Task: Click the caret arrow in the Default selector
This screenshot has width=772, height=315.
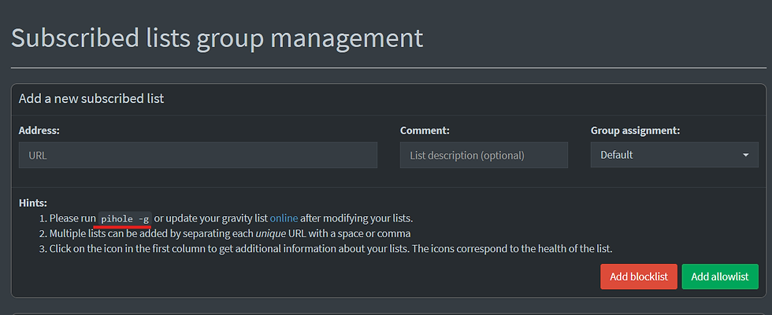Action: [x=745, y=155]
